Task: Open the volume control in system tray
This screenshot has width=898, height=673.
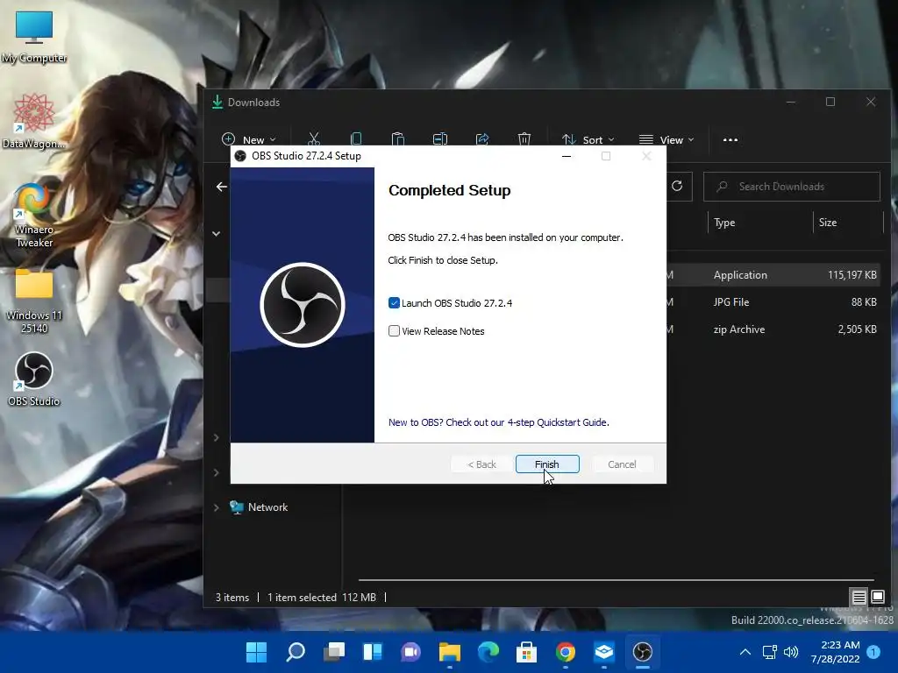Action: (x=791, y=652)
